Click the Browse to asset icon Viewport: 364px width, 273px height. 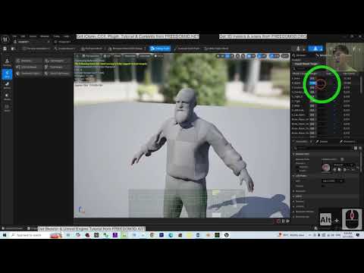(x=13, y=49)
